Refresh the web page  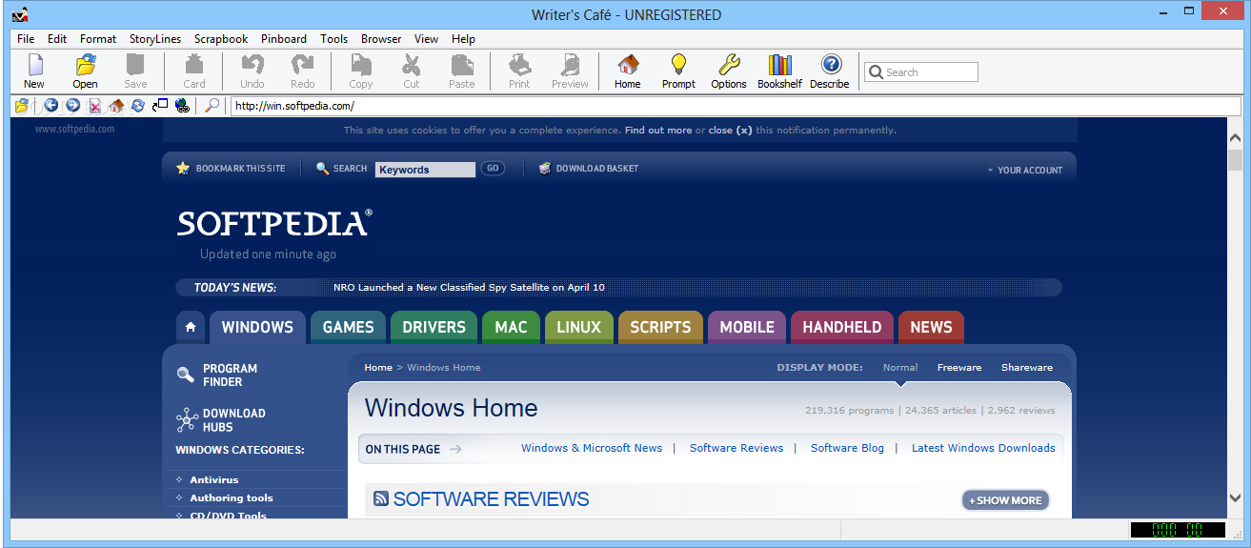click(x=138, y=106)
